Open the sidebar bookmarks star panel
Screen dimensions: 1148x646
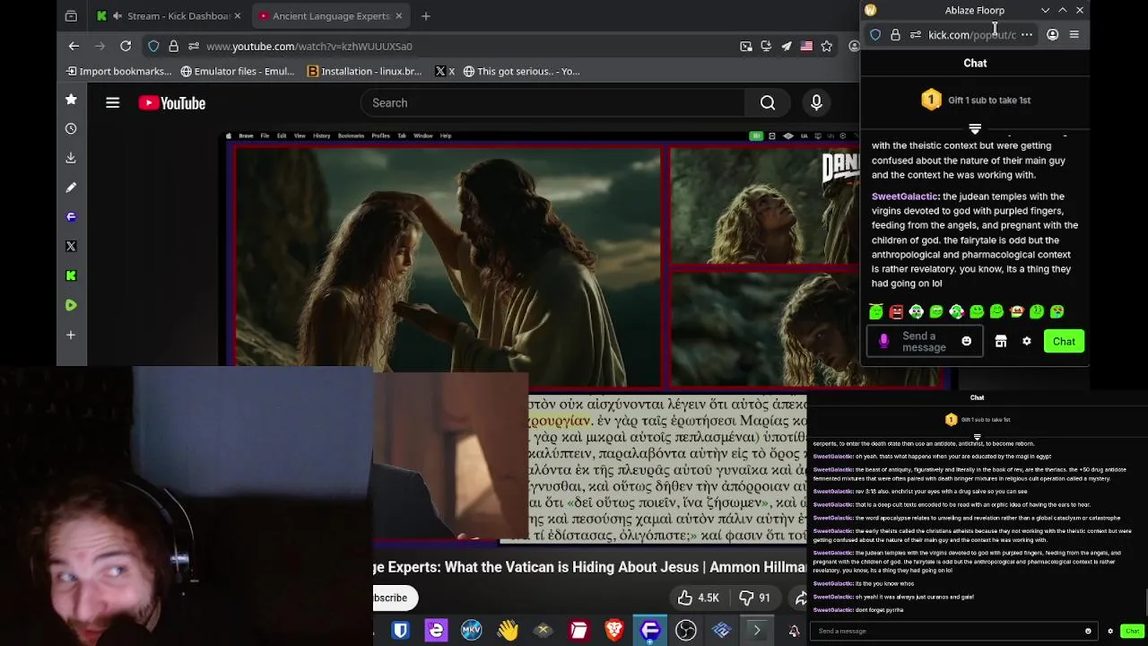coord(71,100)
